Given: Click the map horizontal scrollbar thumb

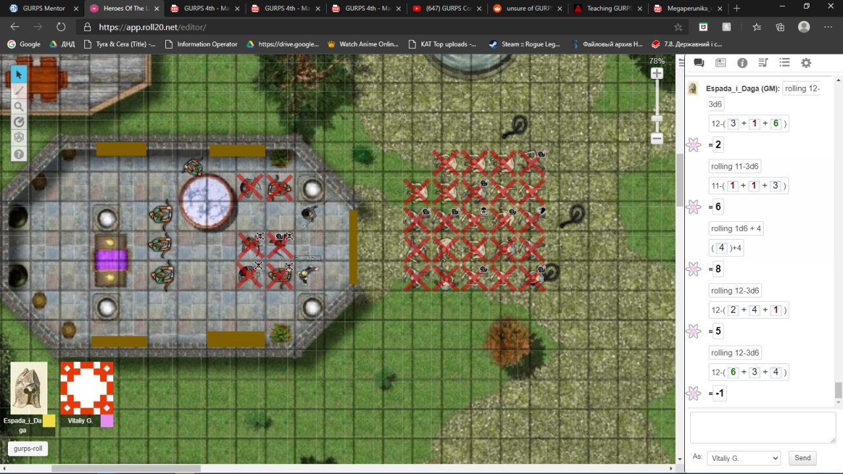Looking at the screenshot, I should click(125, 469).
